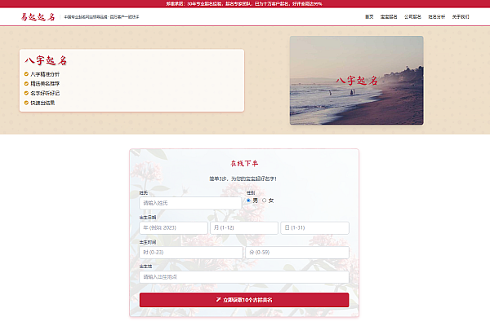This screenshot has width=490, height=326.
Task: Click the 八字起名 heading in the info card
Action: pos(46,60)
